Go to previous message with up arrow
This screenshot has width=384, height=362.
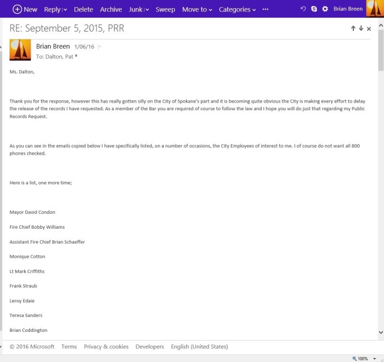pos(353,29)
